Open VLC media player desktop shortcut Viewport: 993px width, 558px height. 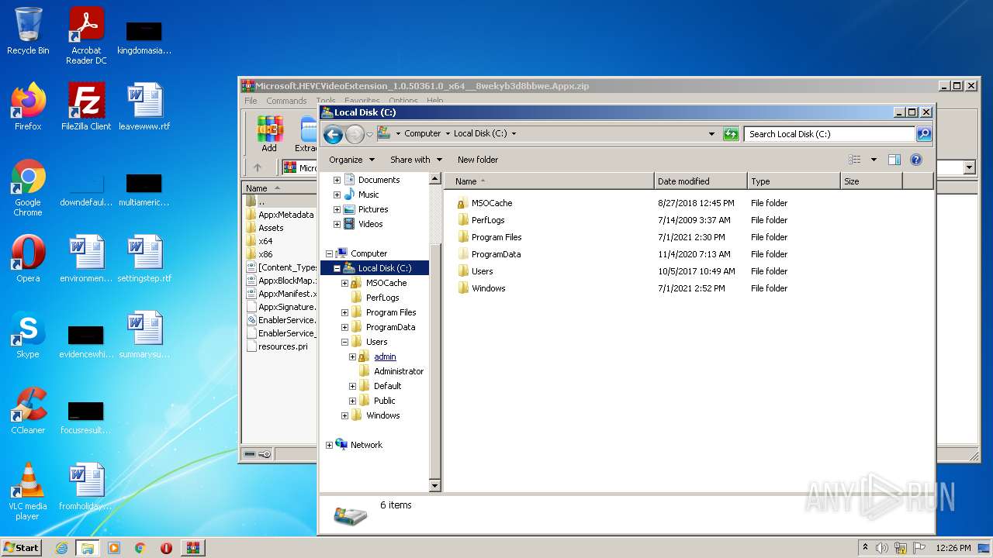(x=28, y=491)
